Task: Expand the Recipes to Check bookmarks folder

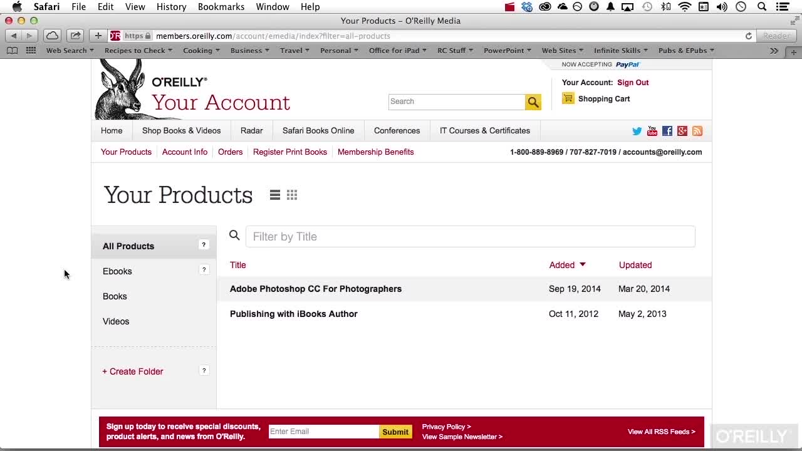Action: (138, 51)
